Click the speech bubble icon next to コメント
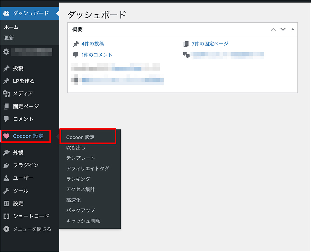The width and height of the screenshot is (311, 252). [x=6, y=119]
